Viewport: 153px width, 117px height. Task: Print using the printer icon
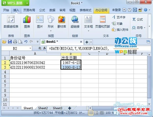point(15,42)
